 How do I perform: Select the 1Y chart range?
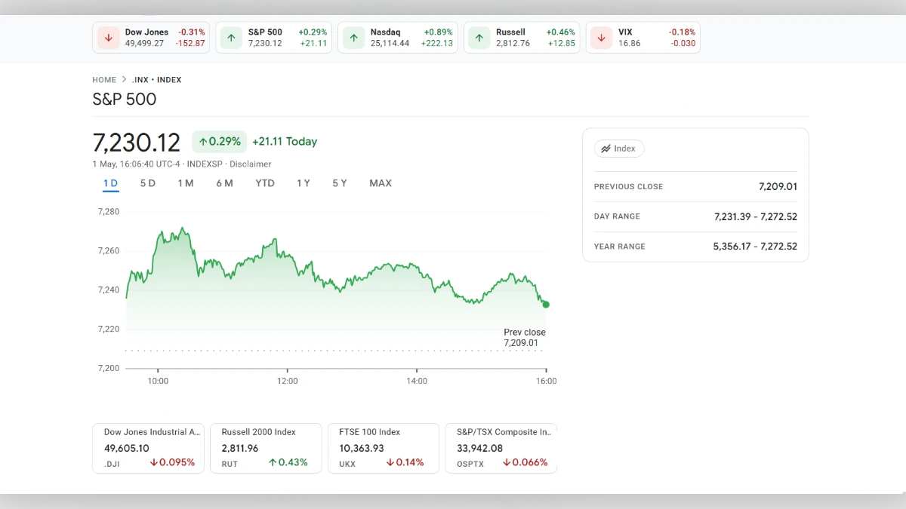point(304,183)
